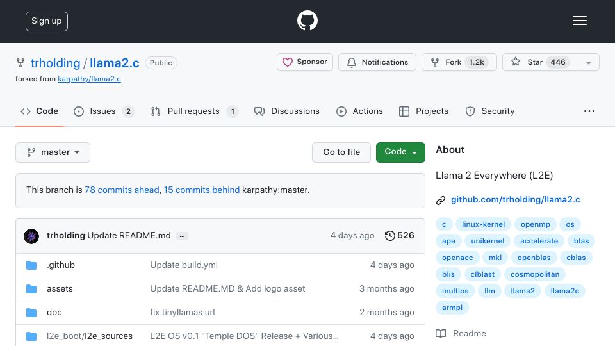Select the accelerate topic tag

(539, 241)
